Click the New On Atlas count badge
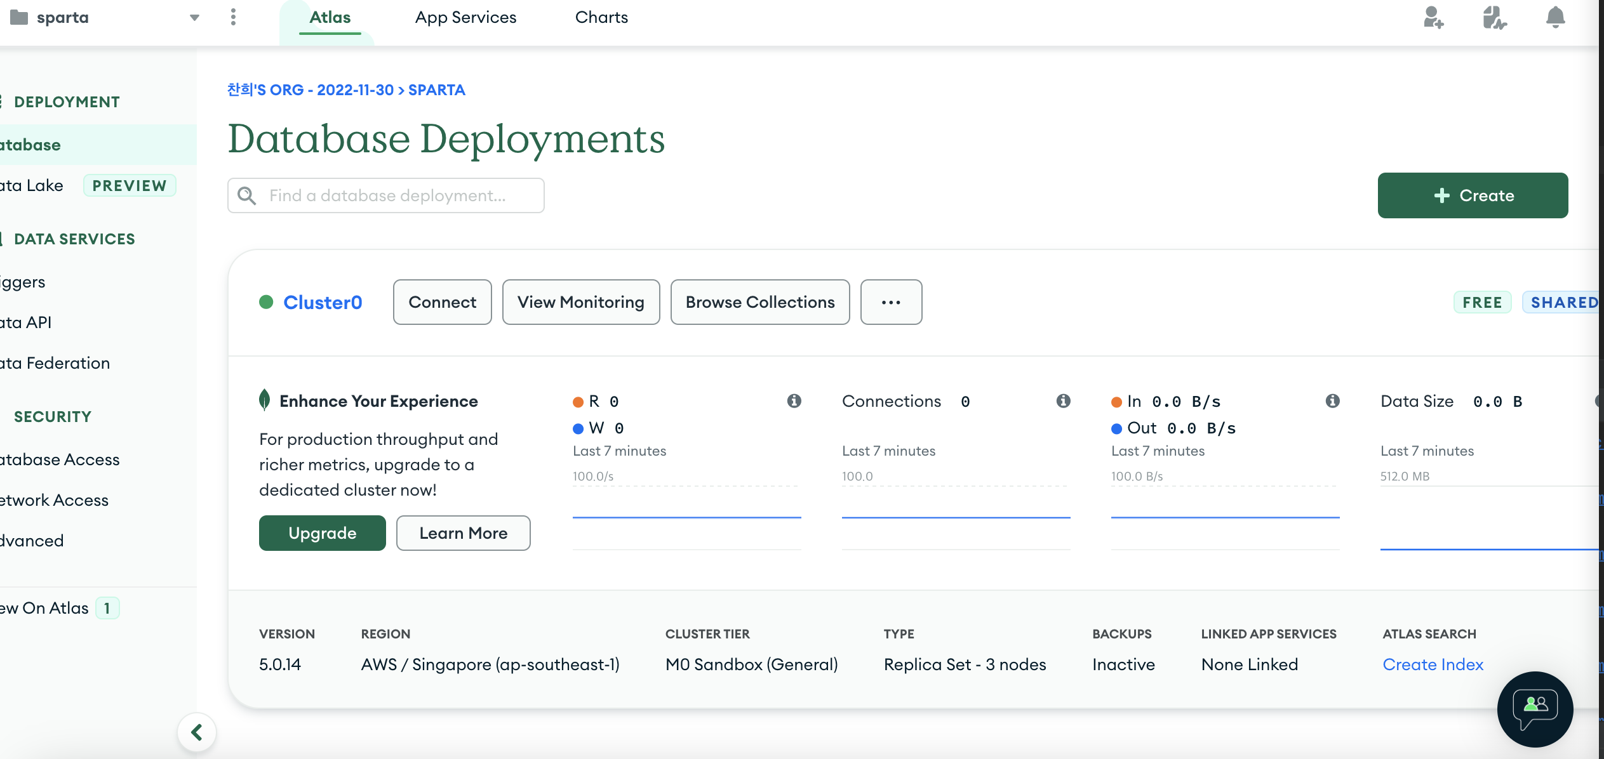The width and height of the screenshot is (1604, 759). tap(107, 608)
